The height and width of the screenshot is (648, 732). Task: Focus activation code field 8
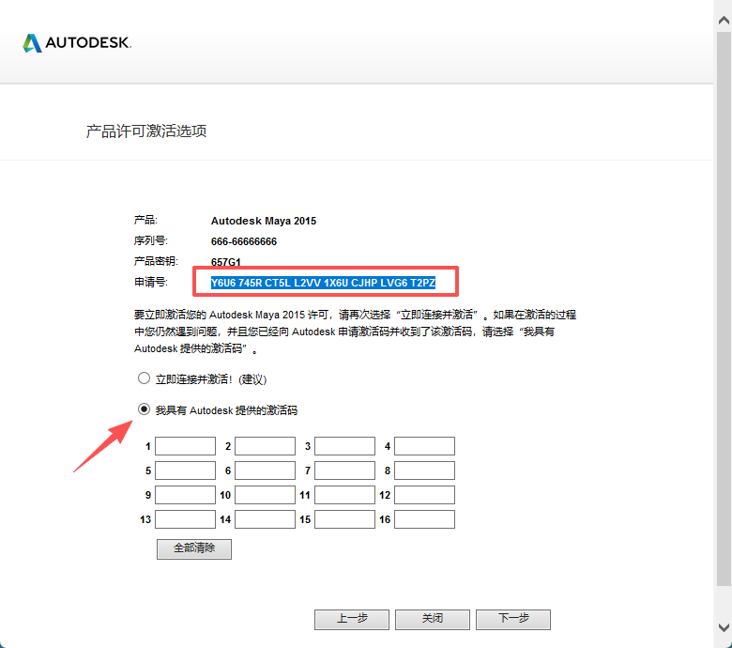(x=425, y=471)
